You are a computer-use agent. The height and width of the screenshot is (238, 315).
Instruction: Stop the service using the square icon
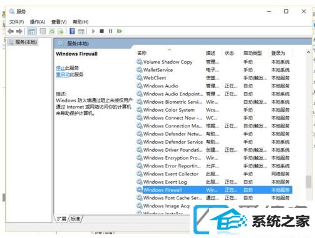pos(101,31)
